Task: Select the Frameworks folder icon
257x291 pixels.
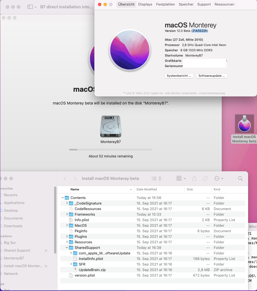Action: [x=71, y=214]
